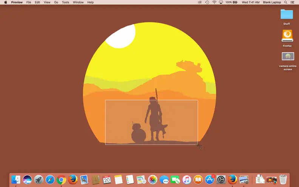Launch FaceTime from the Dock
Screen dimensions: 299x187
175,179
